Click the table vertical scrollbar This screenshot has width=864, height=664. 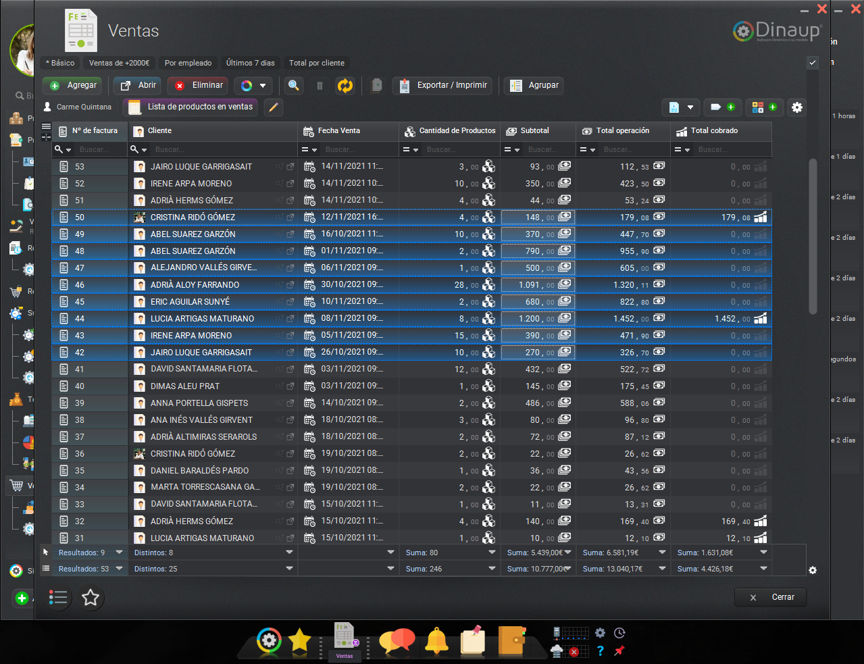[813, 236]
